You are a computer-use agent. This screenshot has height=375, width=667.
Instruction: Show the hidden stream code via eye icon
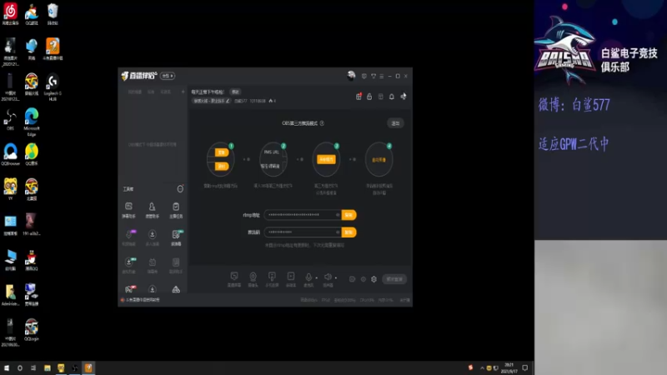tap(338, 232)
